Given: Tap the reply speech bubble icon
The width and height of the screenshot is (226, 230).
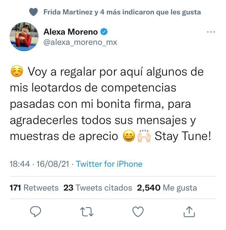Looking at the screenshot, I should tap(36, 211).
